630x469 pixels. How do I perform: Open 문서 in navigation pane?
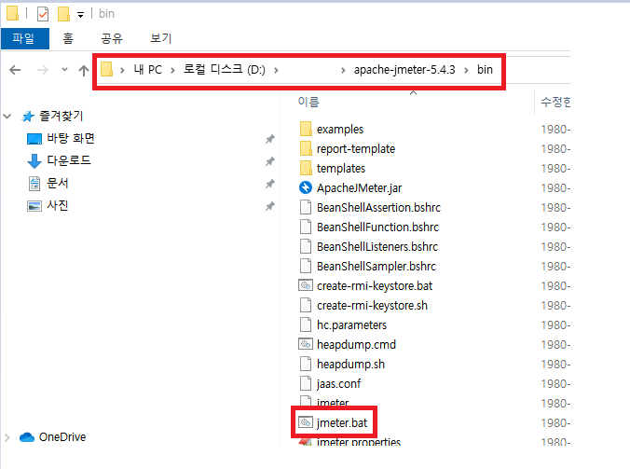58,184
